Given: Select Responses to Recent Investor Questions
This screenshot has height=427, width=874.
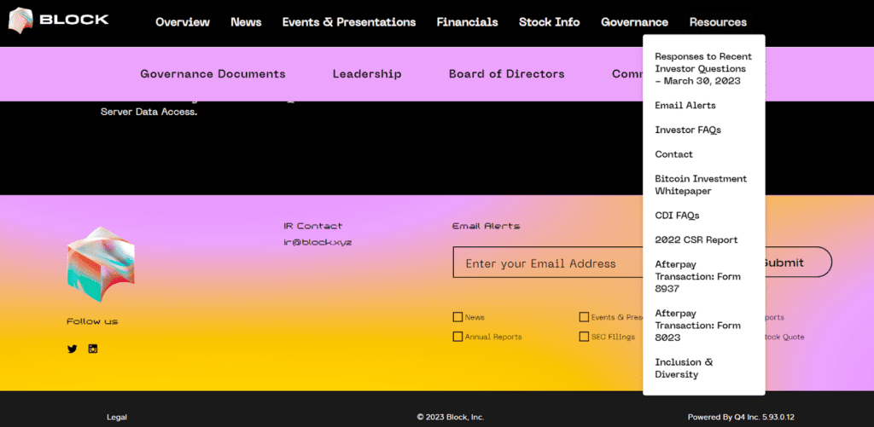Looking at the screenshot, I should [703, 68].
